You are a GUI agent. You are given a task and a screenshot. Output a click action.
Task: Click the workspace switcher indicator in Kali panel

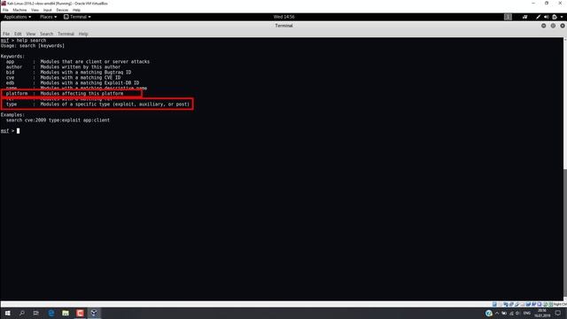pyautogui.click(x=508, y=17)
